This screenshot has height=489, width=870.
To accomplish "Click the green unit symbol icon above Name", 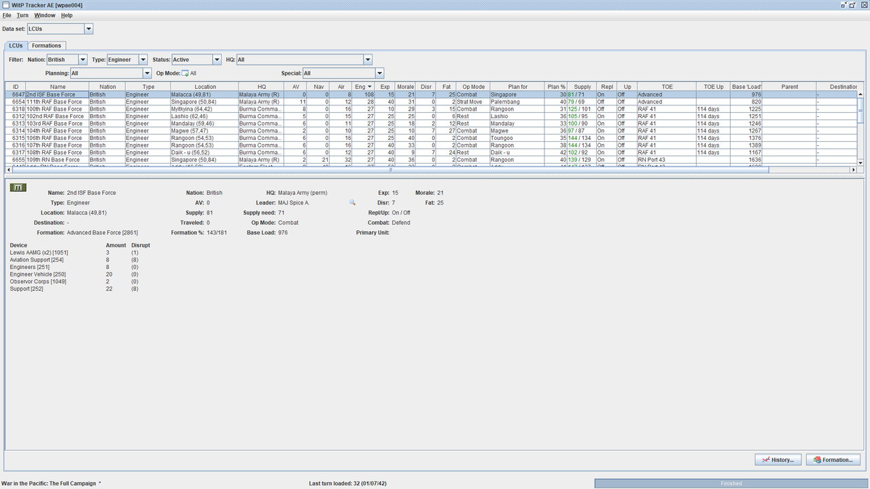I will pos(18,187).
